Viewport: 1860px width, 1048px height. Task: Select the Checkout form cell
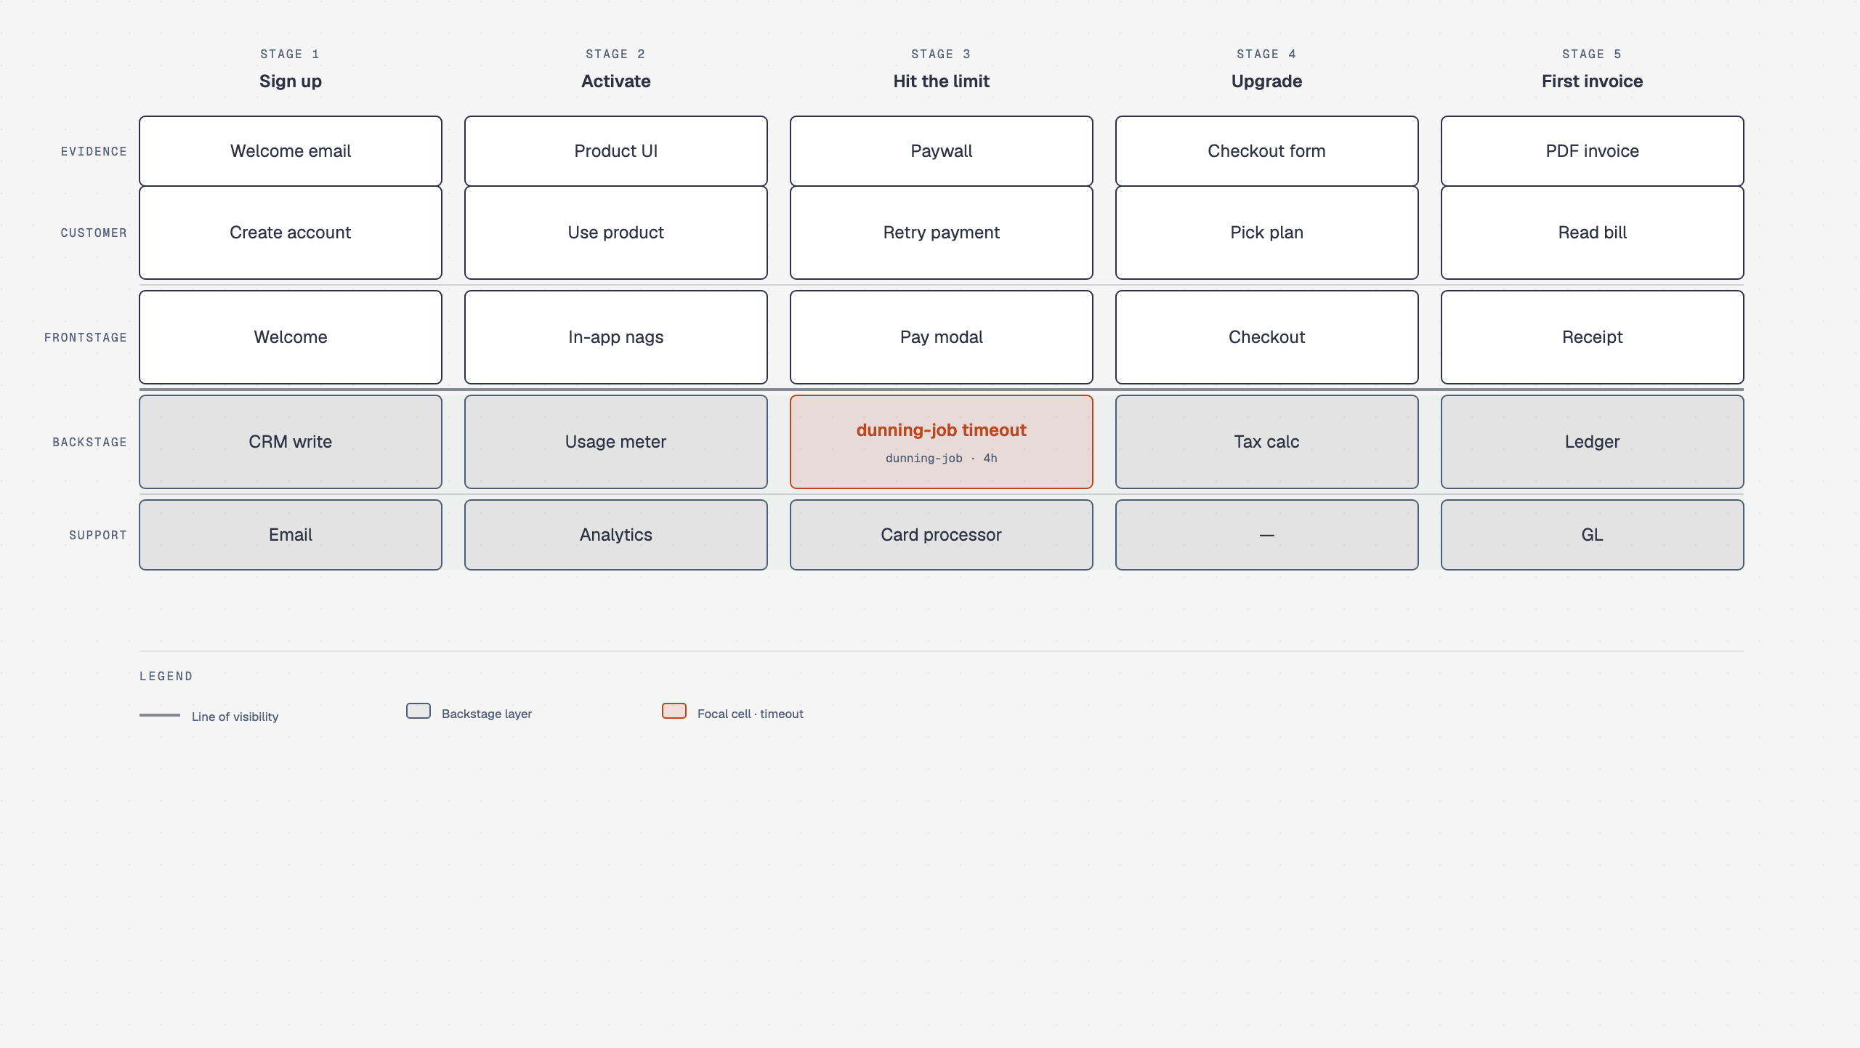click(1267, 151)
